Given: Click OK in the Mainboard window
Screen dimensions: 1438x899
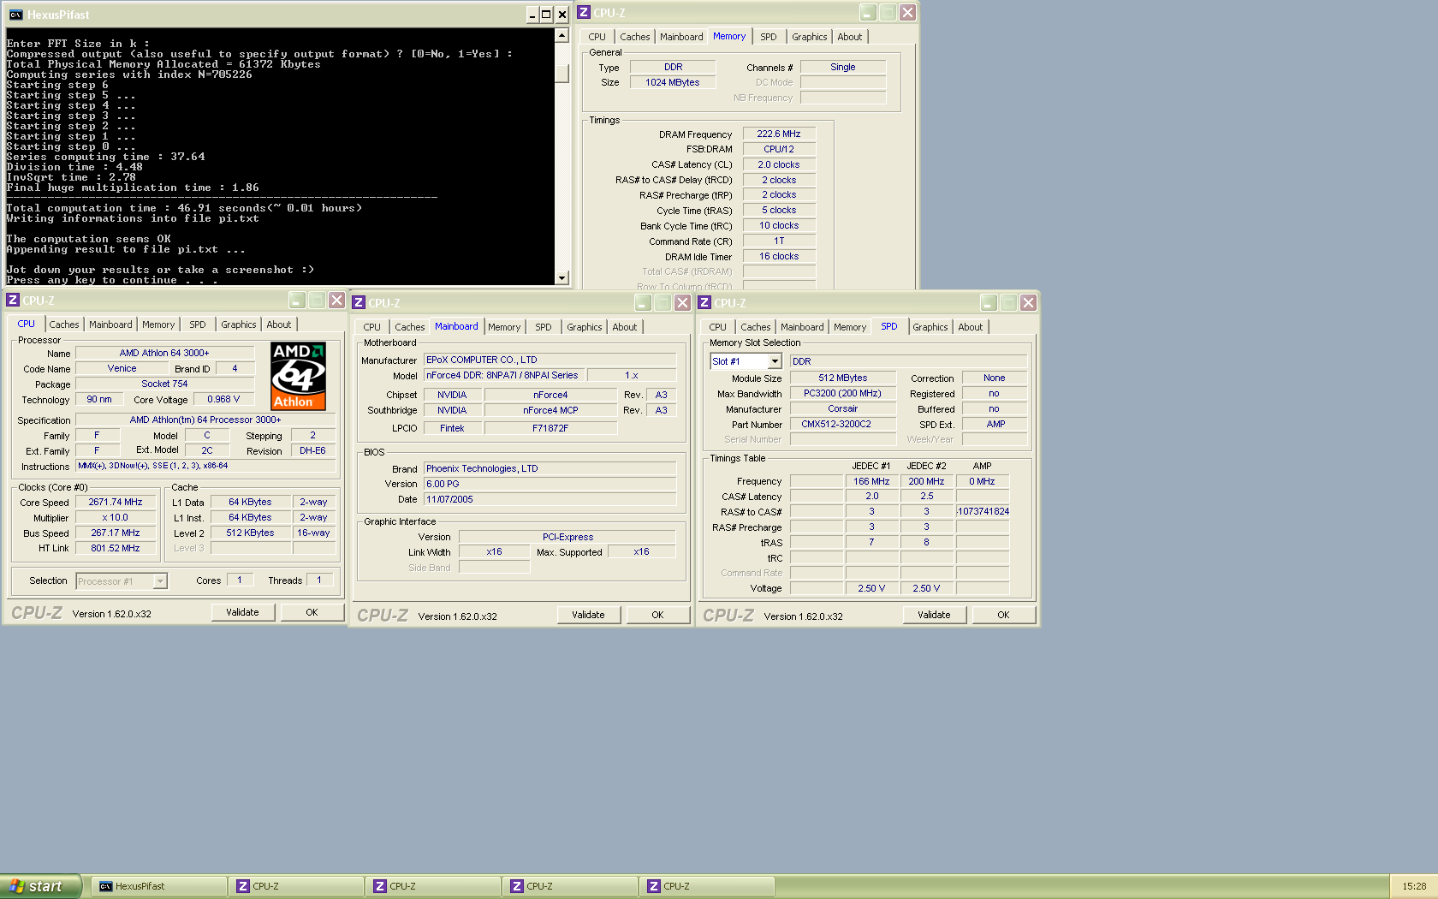Looking at the screenshot, I should pyautogui.click(x=657, y=615).
